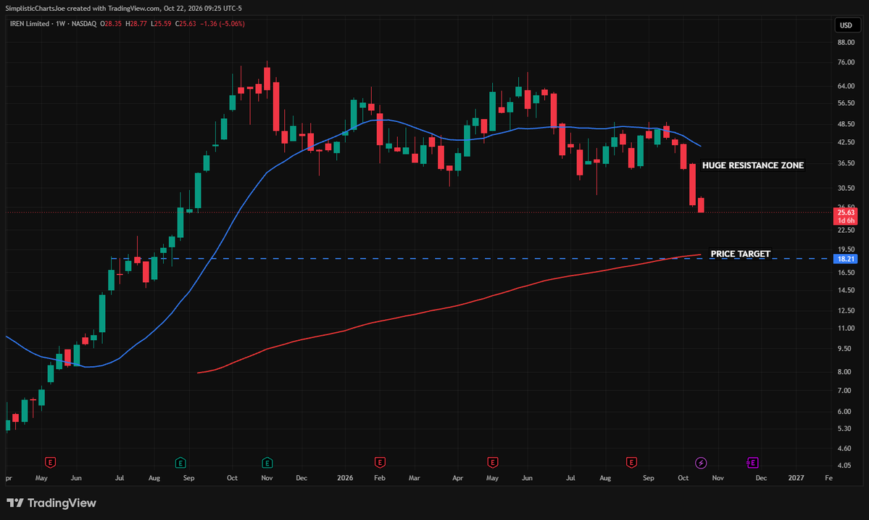Click the close value C25.63 in the legend
869x520 pixels.
pyautogui.click(x=186, y=24)
